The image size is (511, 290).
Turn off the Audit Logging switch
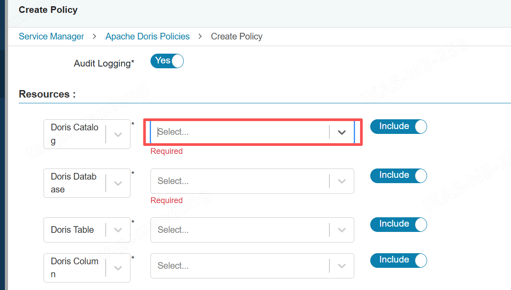pos(167,61)
